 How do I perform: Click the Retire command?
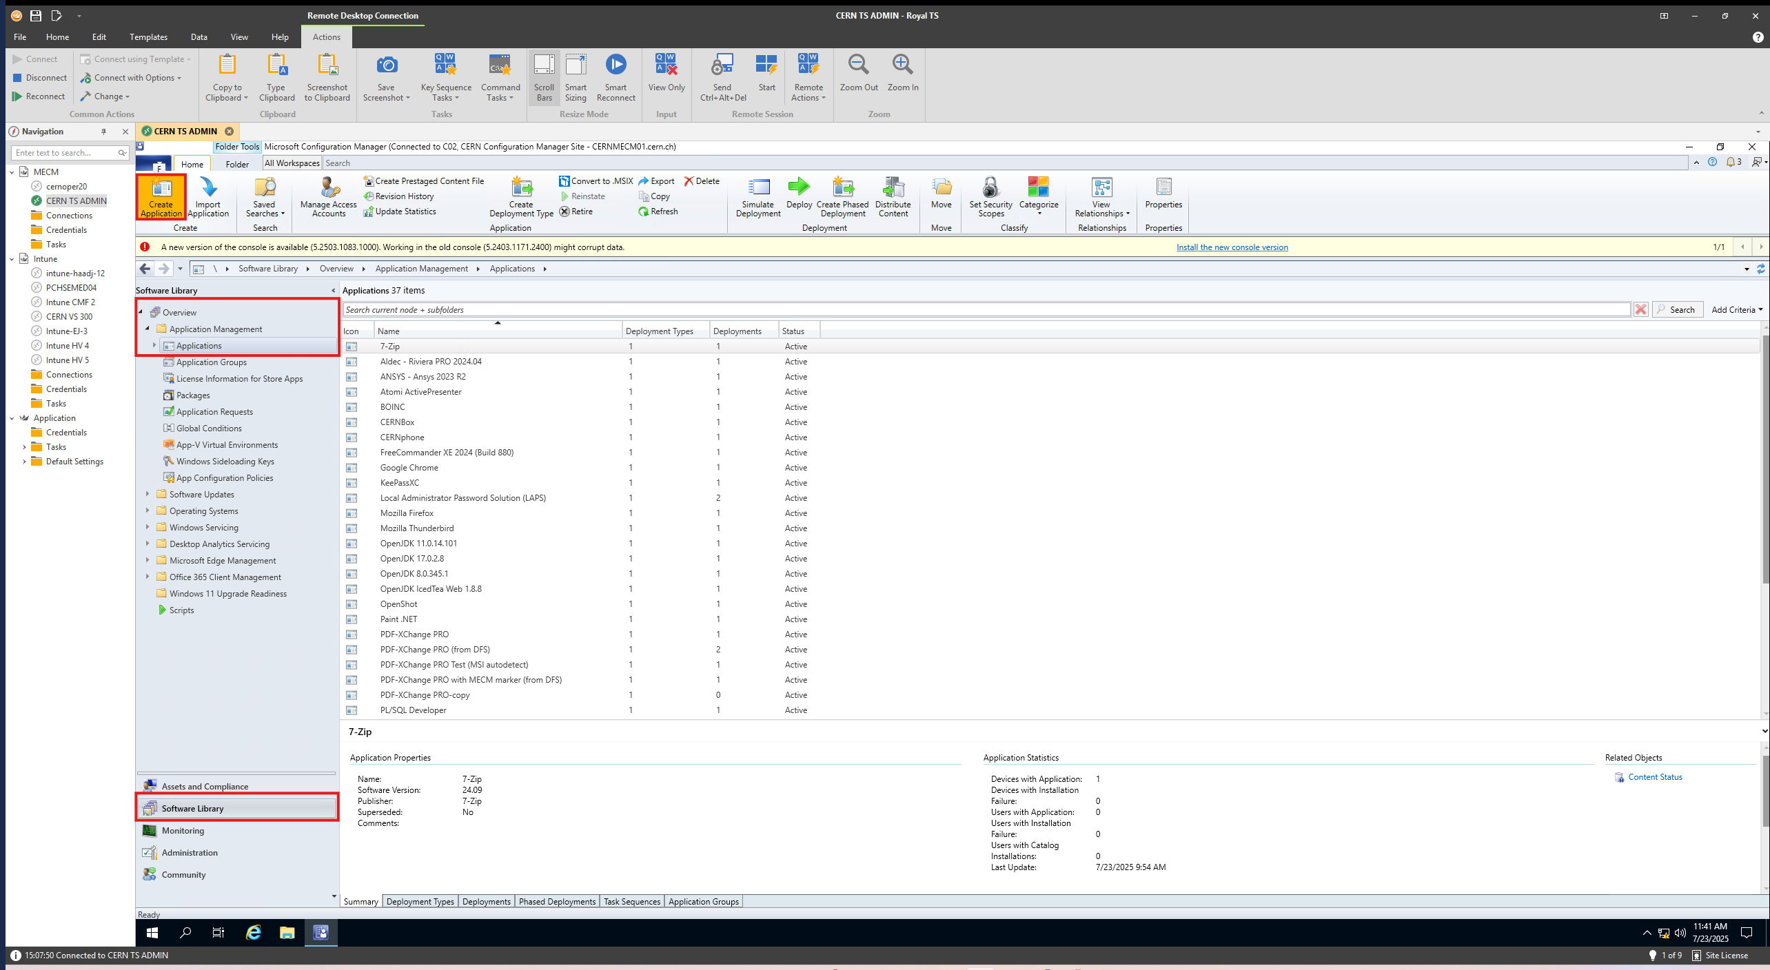[x=576, y=211]
